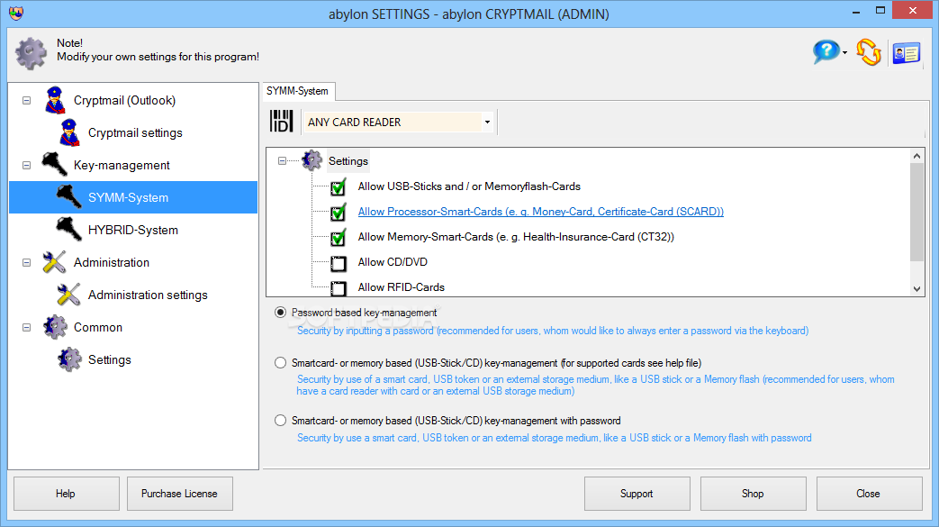The width and height of the screenshot is (939, 527).
Task: Click the gear icon beside the Note text
Action: (32, 53)
